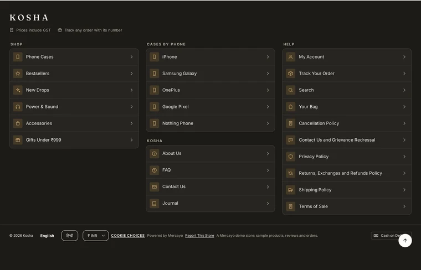Click the Journal book icon

(154, 204)
